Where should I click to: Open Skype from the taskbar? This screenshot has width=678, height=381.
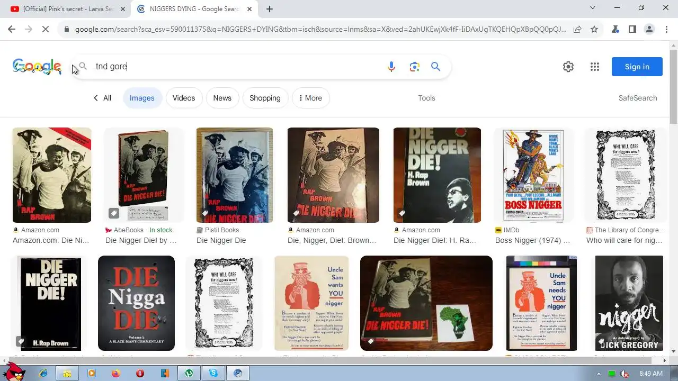click(x=213, y=373)
